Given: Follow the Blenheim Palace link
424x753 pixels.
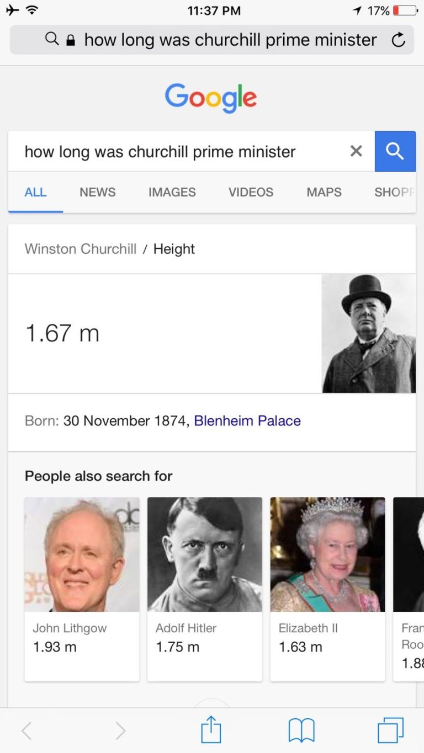Looking at the screenshot, I should (x=247, y=421).
